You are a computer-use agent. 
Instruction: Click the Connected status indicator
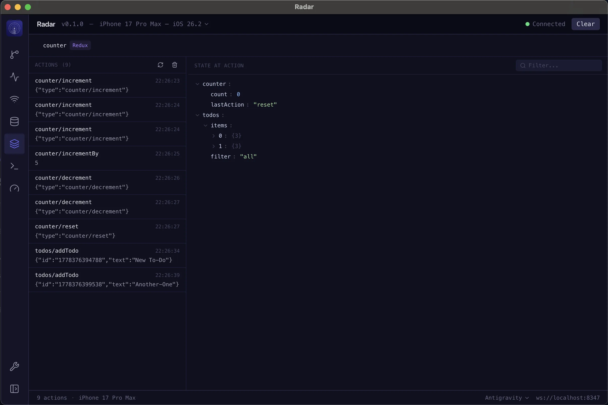[545, 24]
